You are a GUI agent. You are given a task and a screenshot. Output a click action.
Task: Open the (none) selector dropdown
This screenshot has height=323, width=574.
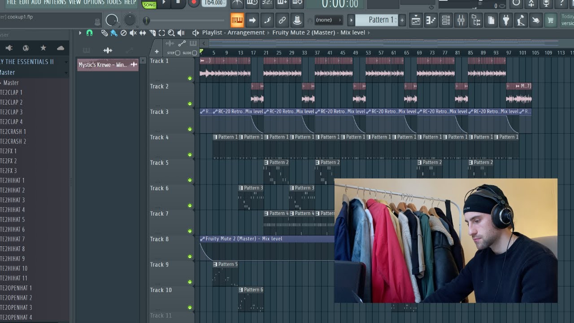coord(328,20)
